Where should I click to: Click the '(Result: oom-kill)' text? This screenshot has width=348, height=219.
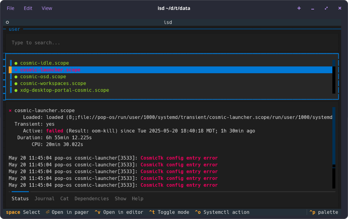pos(92,131)
